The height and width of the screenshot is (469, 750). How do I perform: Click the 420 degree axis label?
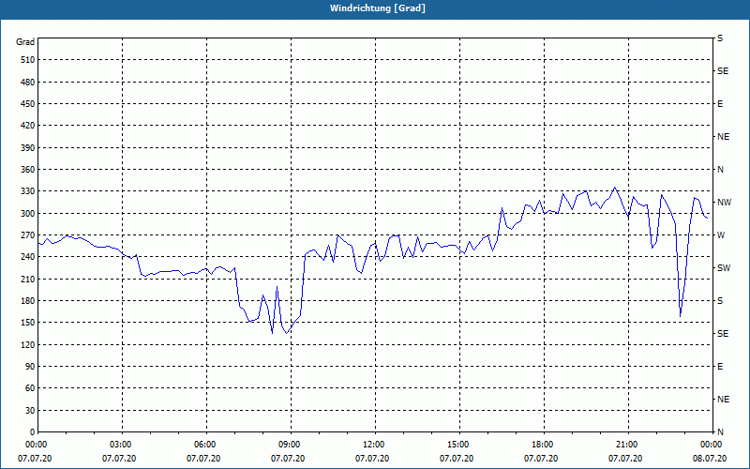28,126
